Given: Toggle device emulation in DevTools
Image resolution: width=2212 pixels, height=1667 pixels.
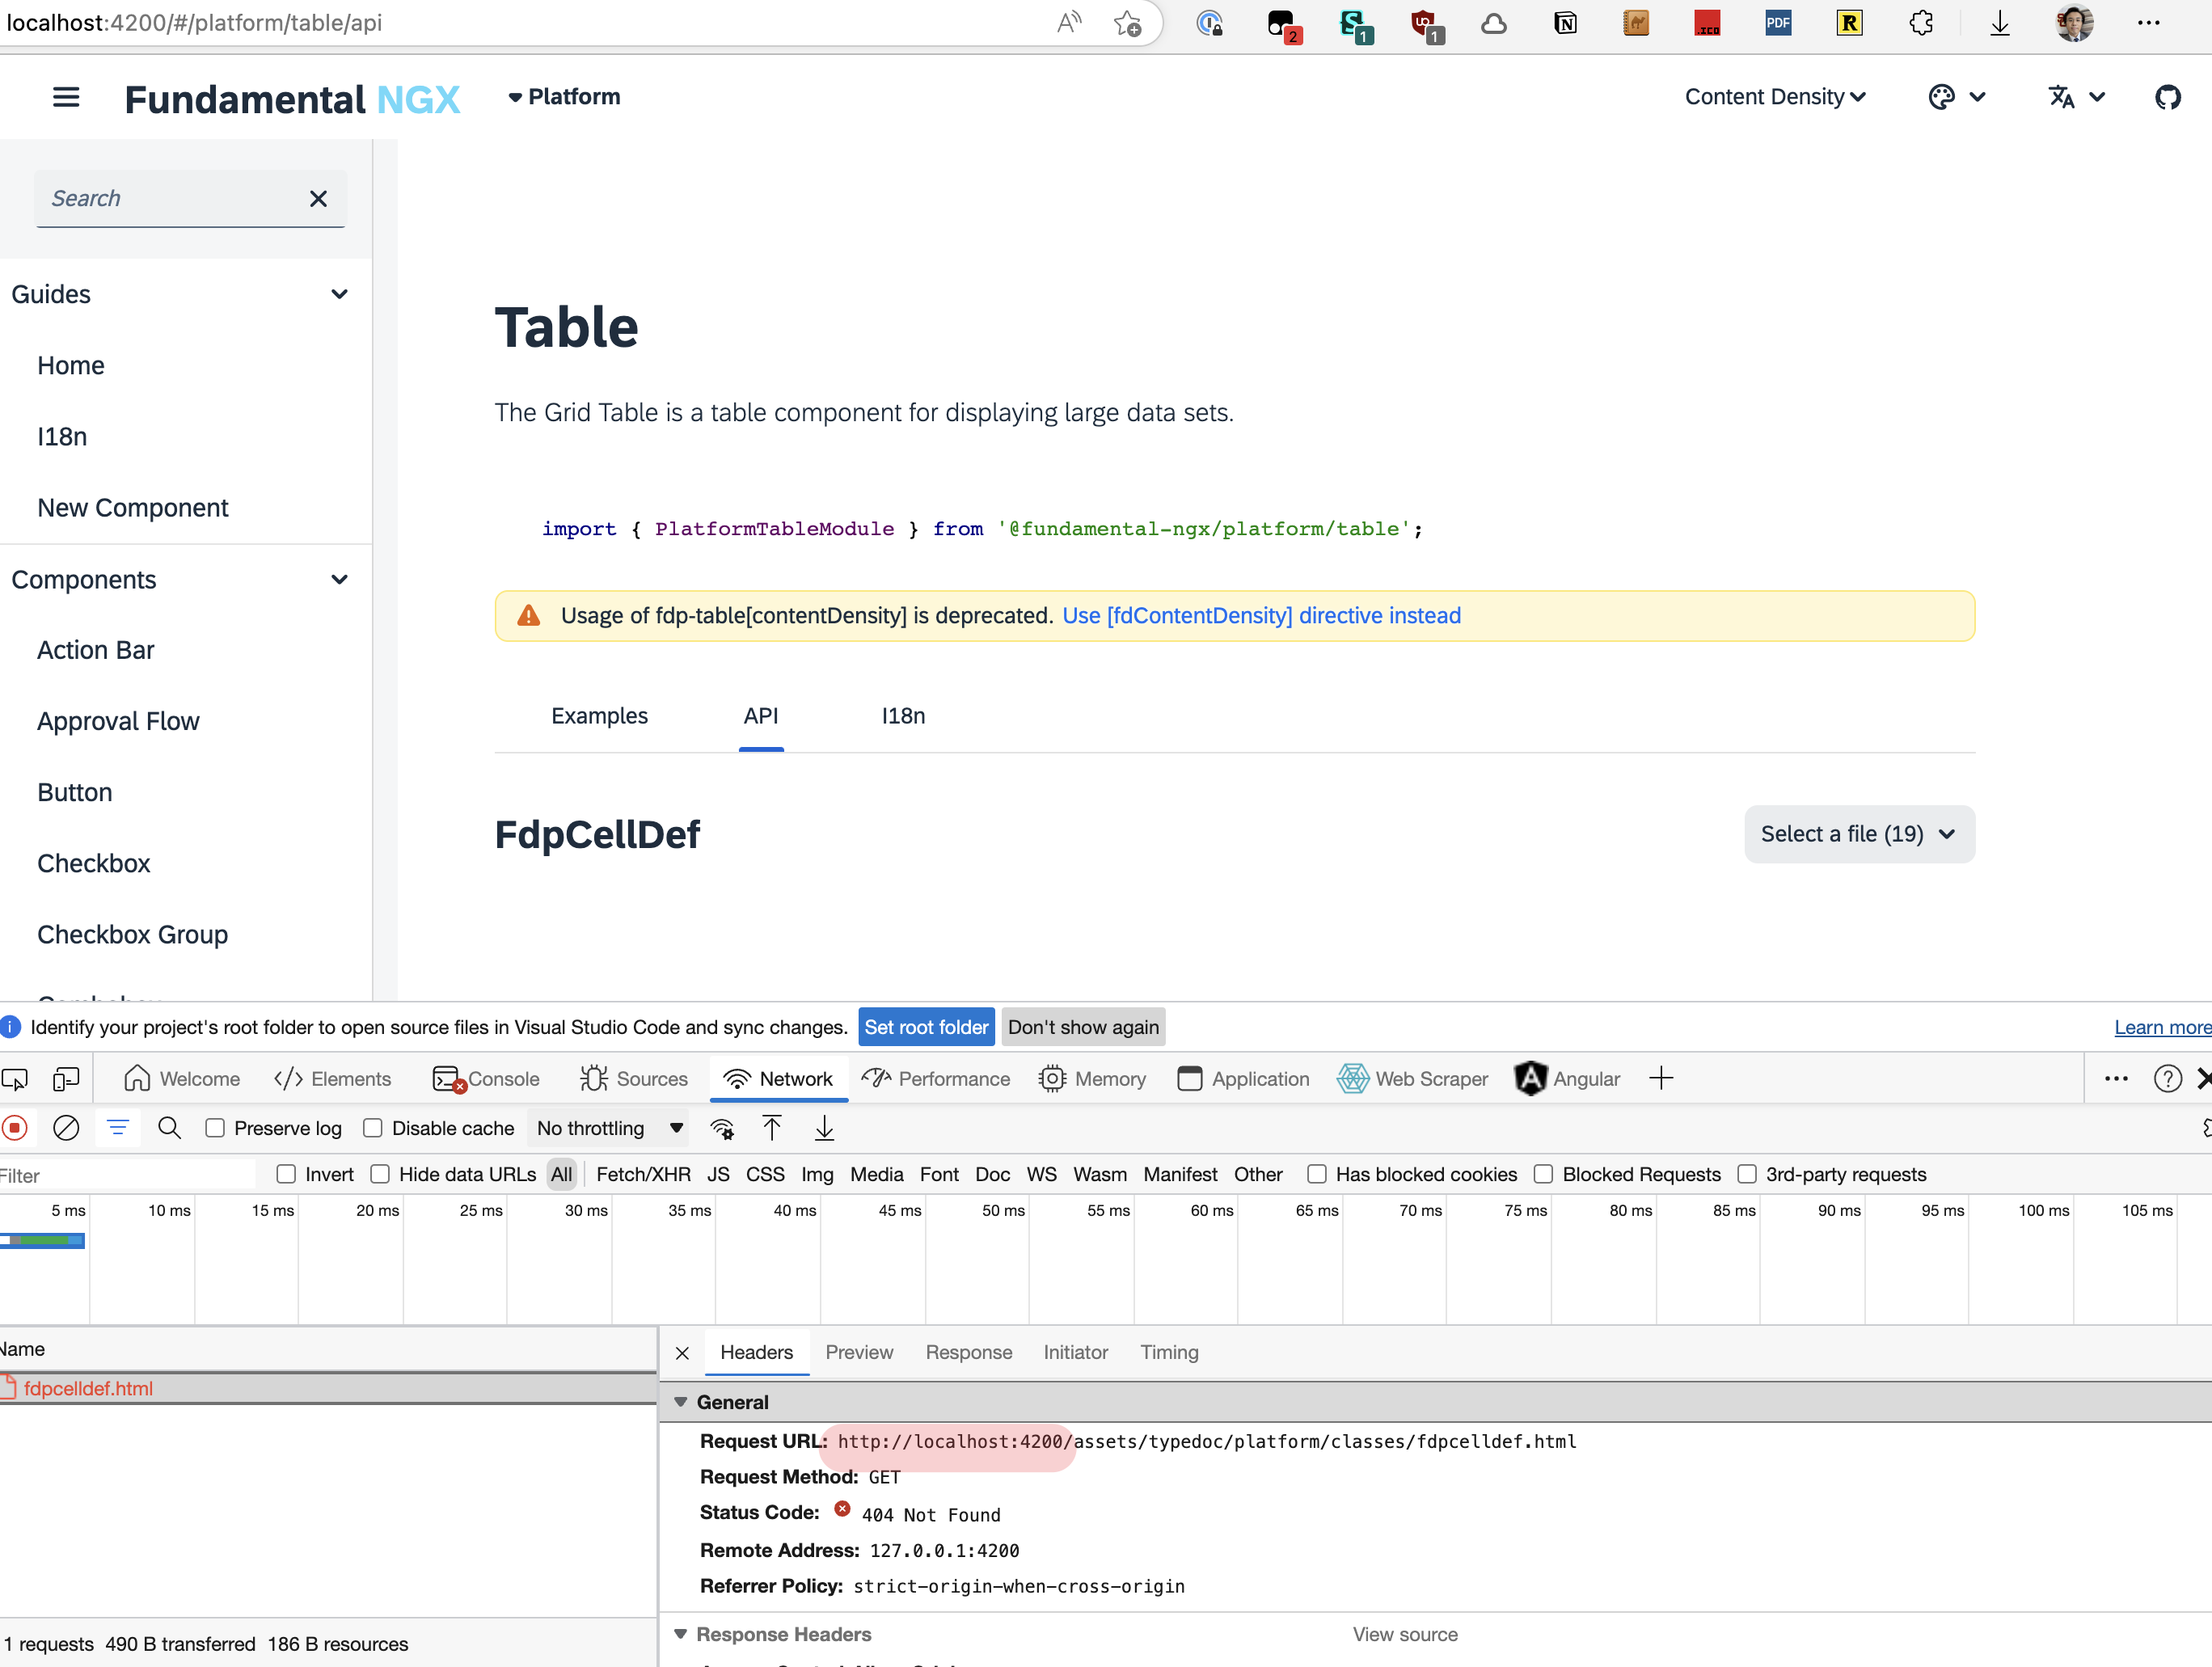Looking at the screenshot, I should [x=66, y=1079].
